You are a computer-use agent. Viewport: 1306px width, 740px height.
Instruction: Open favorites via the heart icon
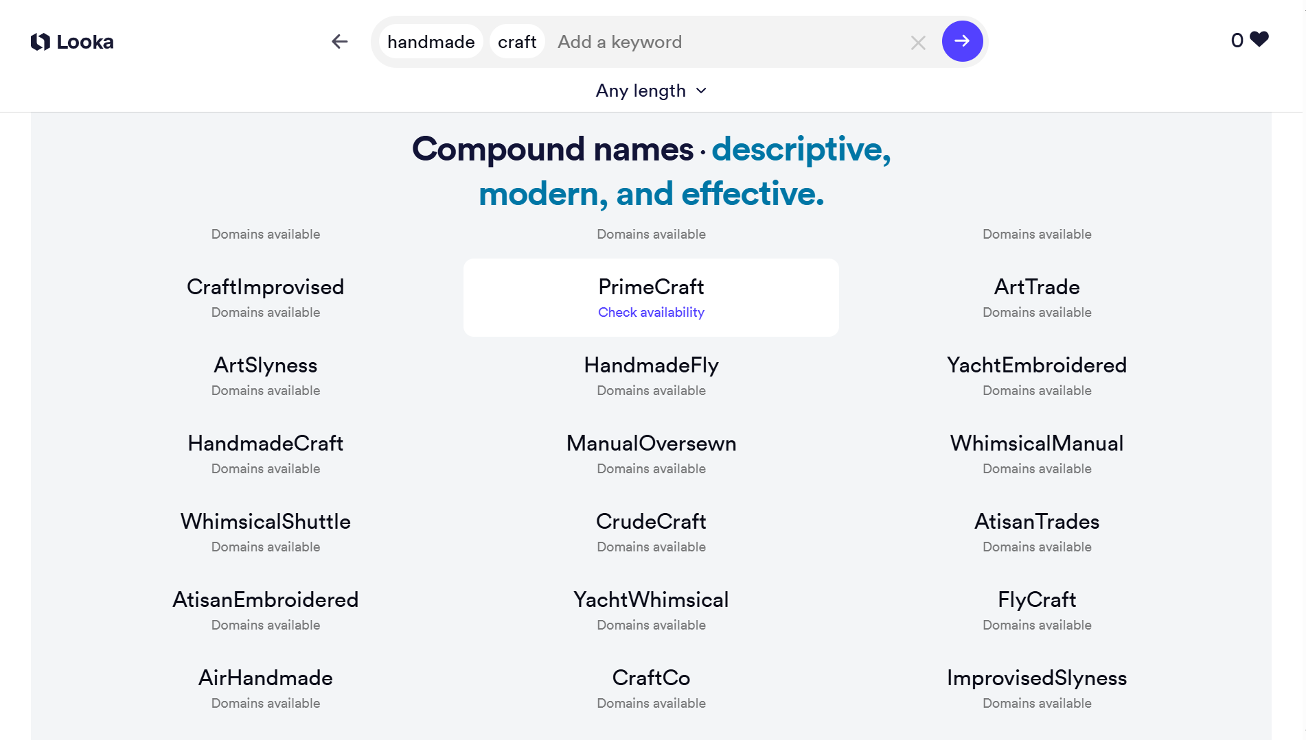point(1259,40)
